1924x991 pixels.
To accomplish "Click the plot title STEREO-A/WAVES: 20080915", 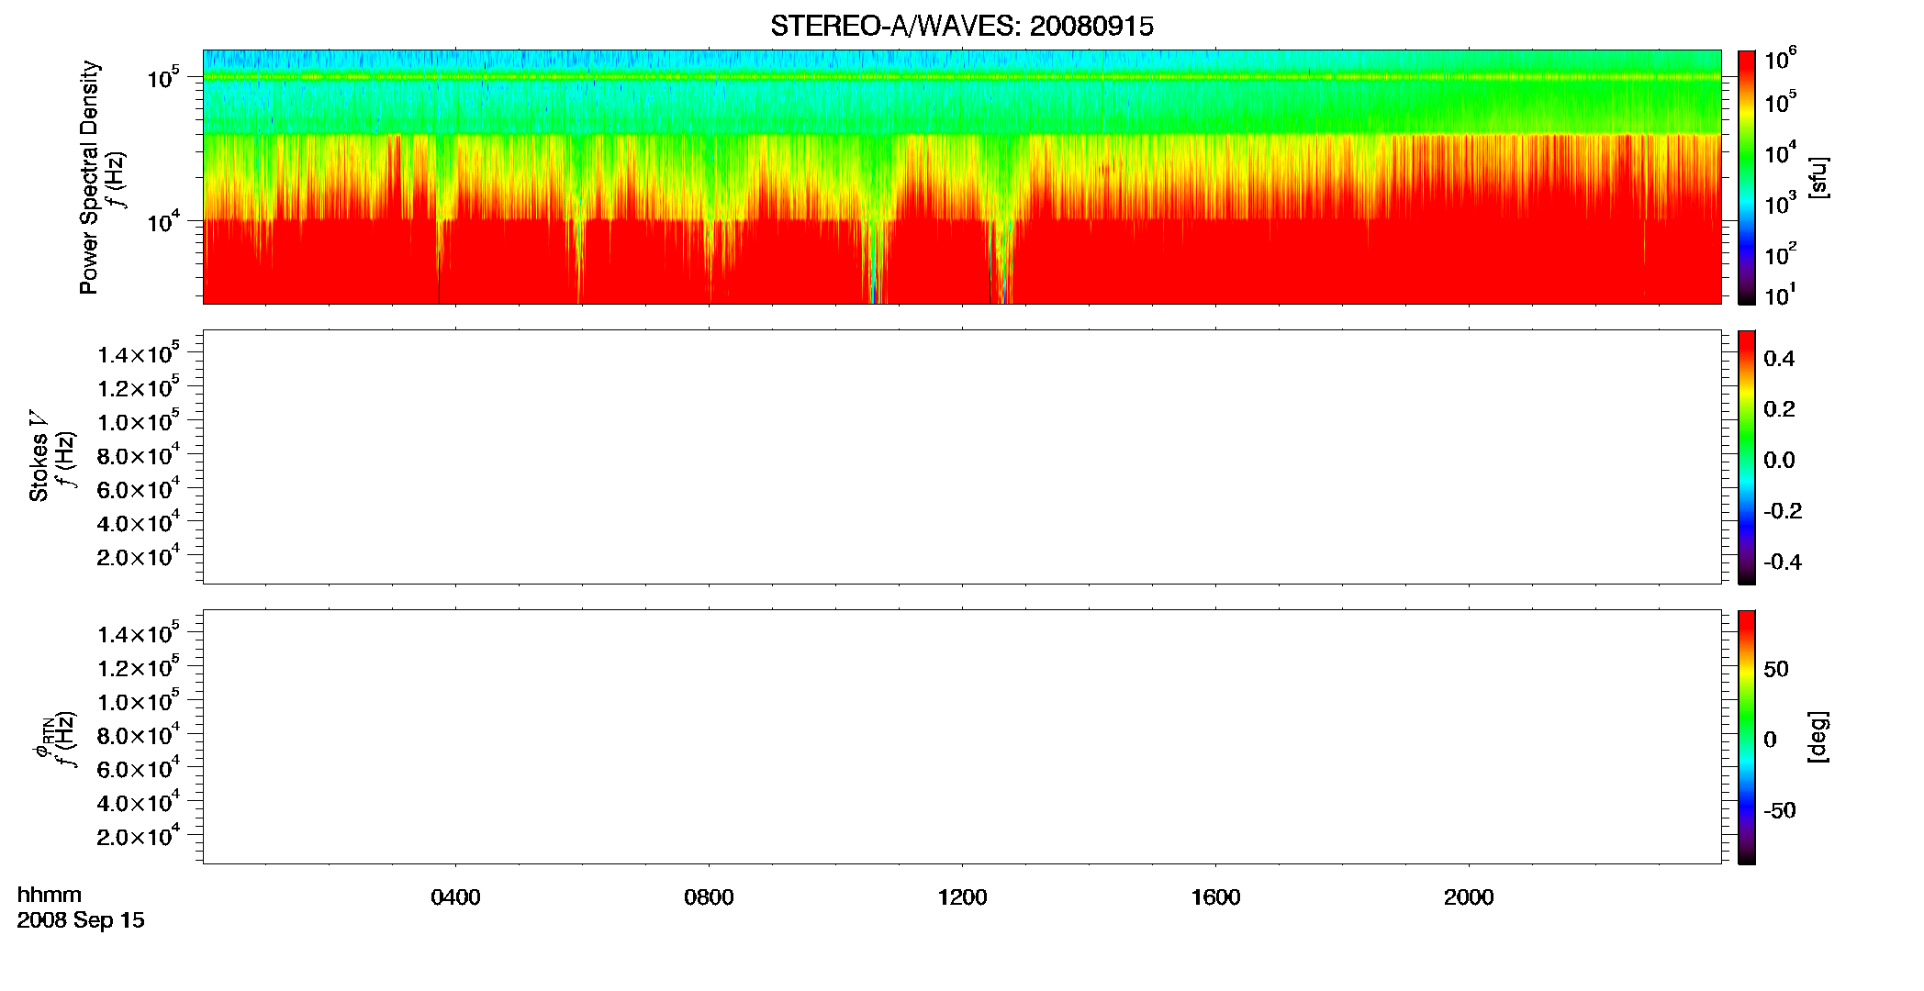I will tap(961, 27).
